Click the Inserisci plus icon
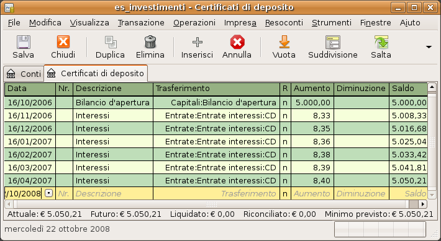This screenshot has width=441, height=241. (x=197, y=42)
